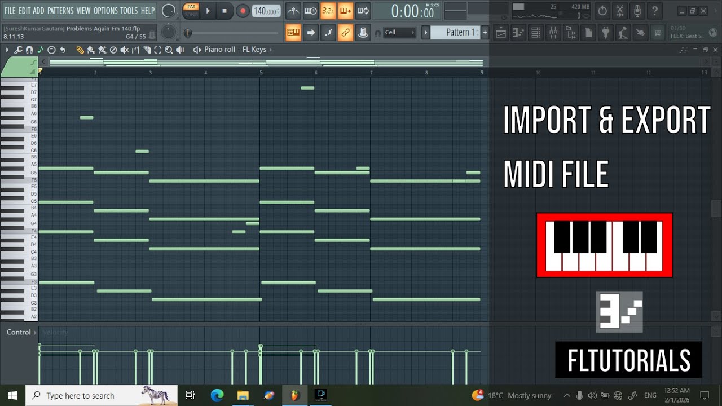Select the Paint brush tool
This screenshot has width=722, height=406.
click(x=91, y=50)
